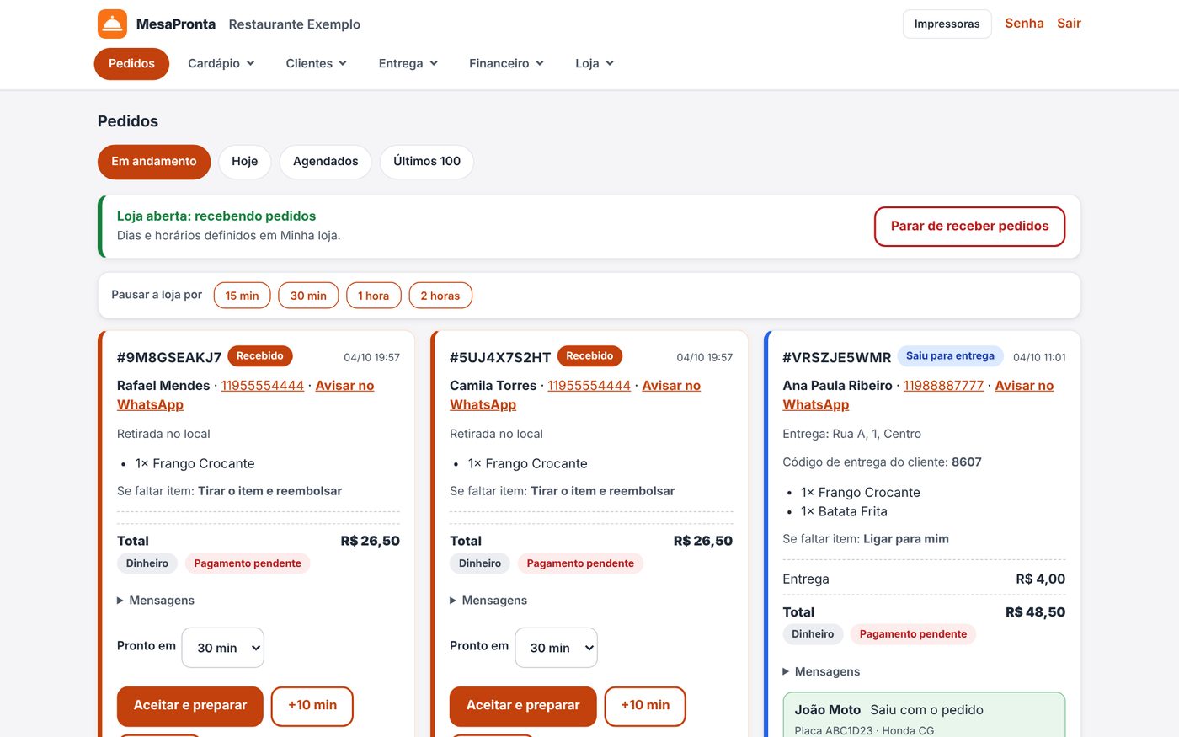This screenshot has height=737, width=1179.
Task: Click the Saiu para entrega status badge
Action: click(950, 356)
